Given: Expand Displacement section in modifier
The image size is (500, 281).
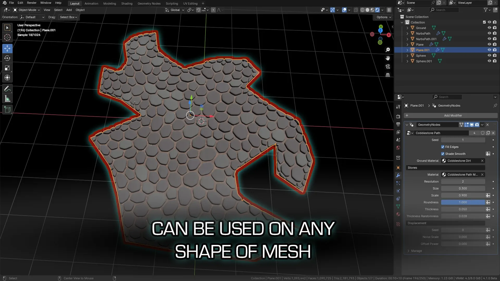Looking at the screenshot, I should pos(417,223).
